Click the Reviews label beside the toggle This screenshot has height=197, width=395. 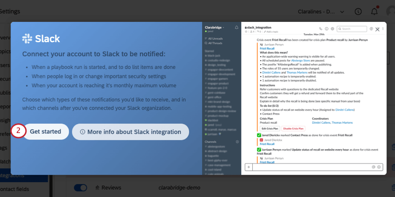(x=112, y=188)
